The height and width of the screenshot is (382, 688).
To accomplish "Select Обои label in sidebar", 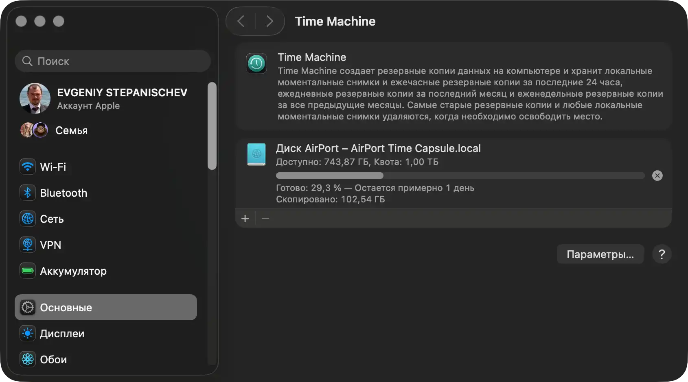I will click(53, 359).
